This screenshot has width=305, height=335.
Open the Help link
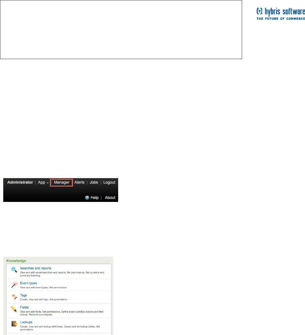94,198
